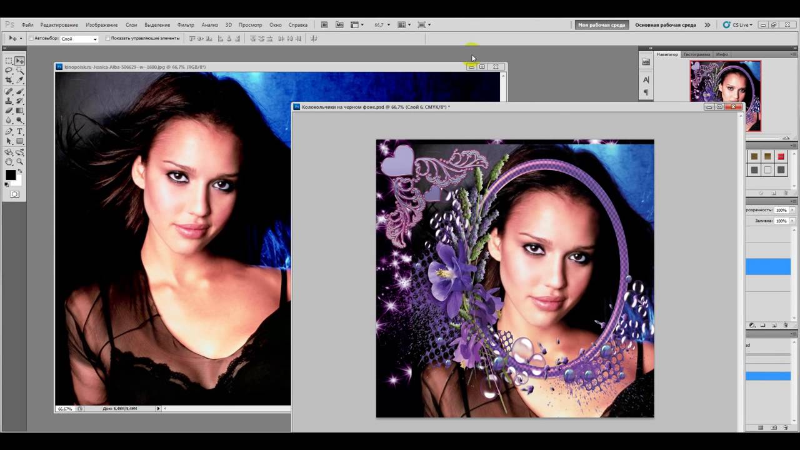Image resolution: width=800 pixels, height=450 pixels.
Task: Select the Pen tool
Action: pyautogui.click(x=9, y=131)
